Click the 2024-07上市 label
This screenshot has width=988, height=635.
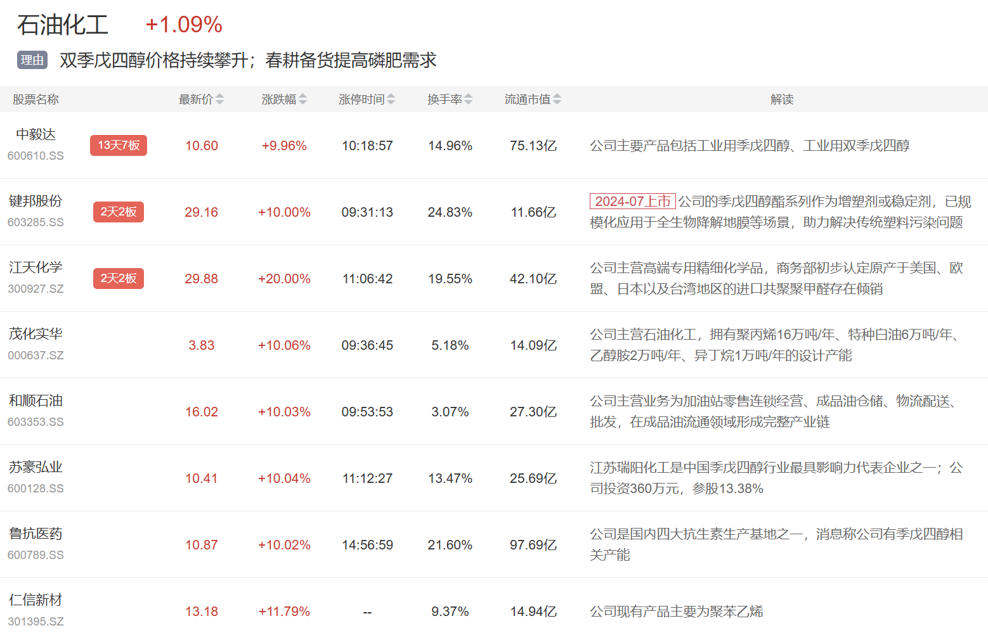[632, 202]
